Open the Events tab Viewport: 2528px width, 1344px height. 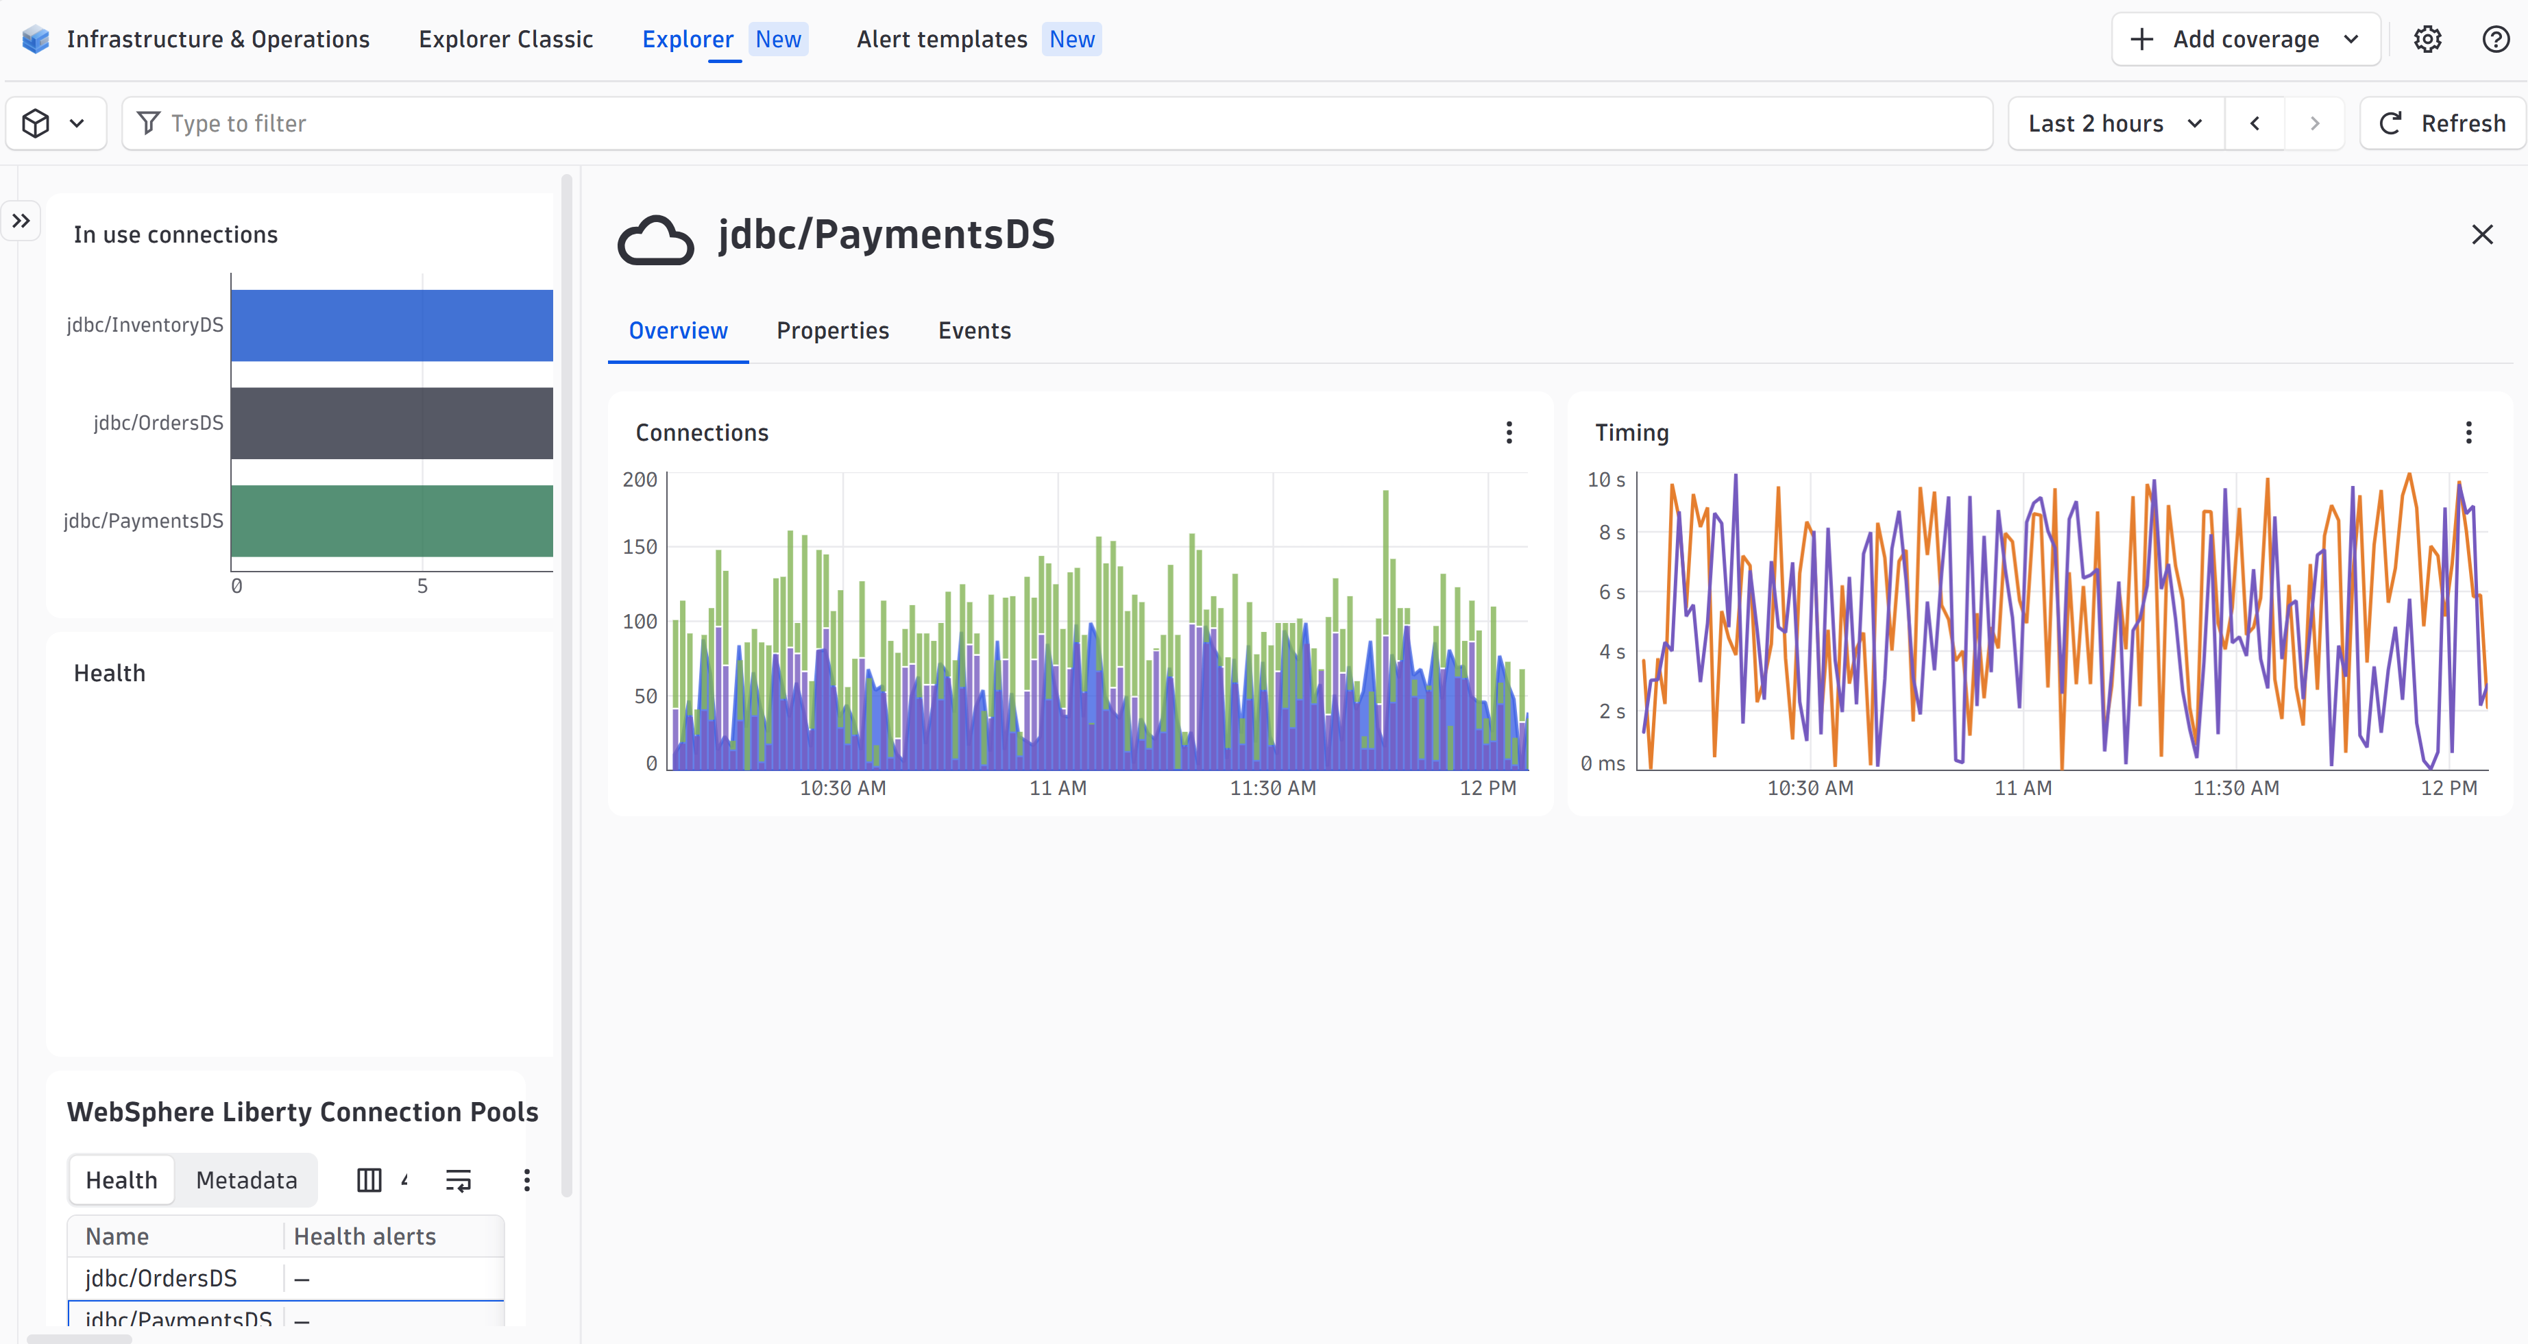click(973, 330)
